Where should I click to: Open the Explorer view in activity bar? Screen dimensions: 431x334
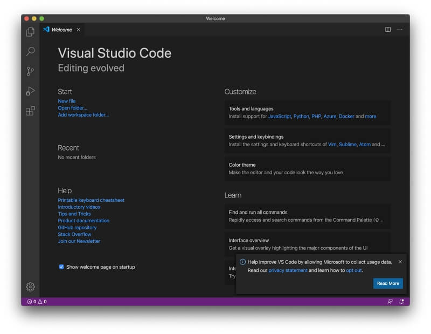click(x=30, y=32)
